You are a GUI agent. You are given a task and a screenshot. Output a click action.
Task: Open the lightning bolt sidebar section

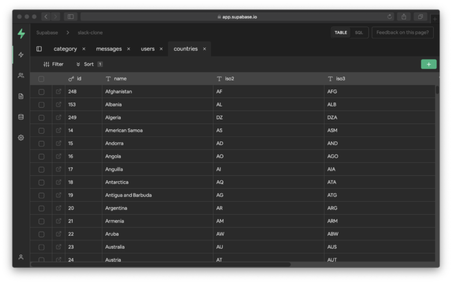pos(21,55)
